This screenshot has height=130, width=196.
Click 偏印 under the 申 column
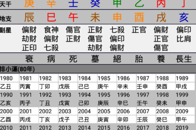pyautogui.click(x=117, y=39)
